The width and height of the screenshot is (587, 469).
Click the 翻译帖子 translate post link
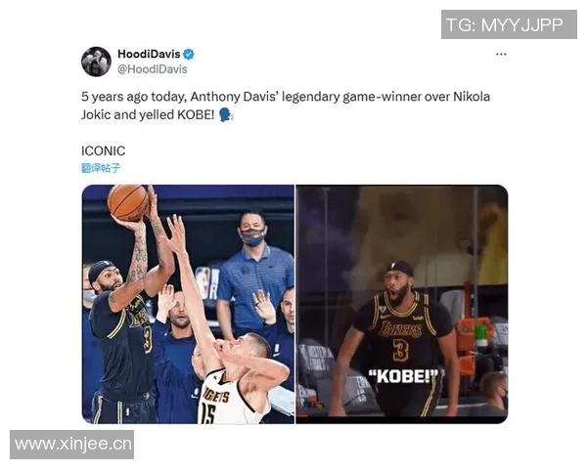[101, 168]
